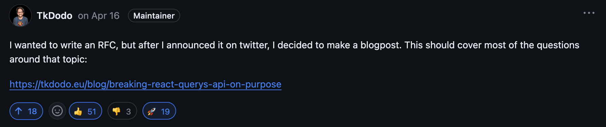Click the upvote arrow icon
Screen dimensions: 606x127
coord(19,111)
